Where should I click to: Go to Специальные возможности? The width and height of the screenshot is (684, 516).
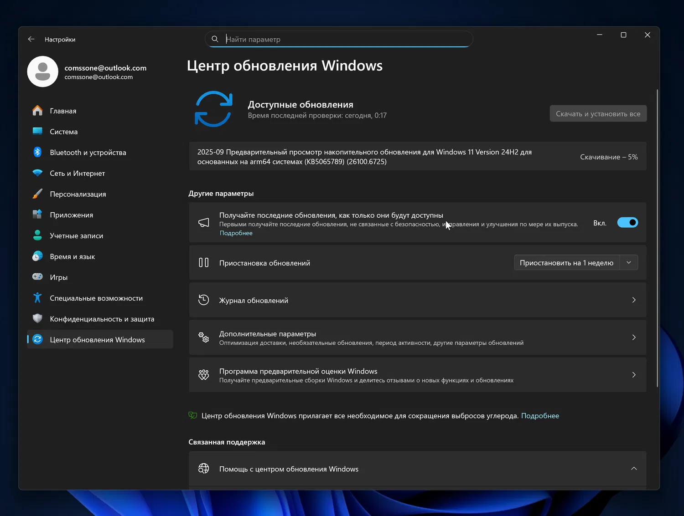coord(100,298)
